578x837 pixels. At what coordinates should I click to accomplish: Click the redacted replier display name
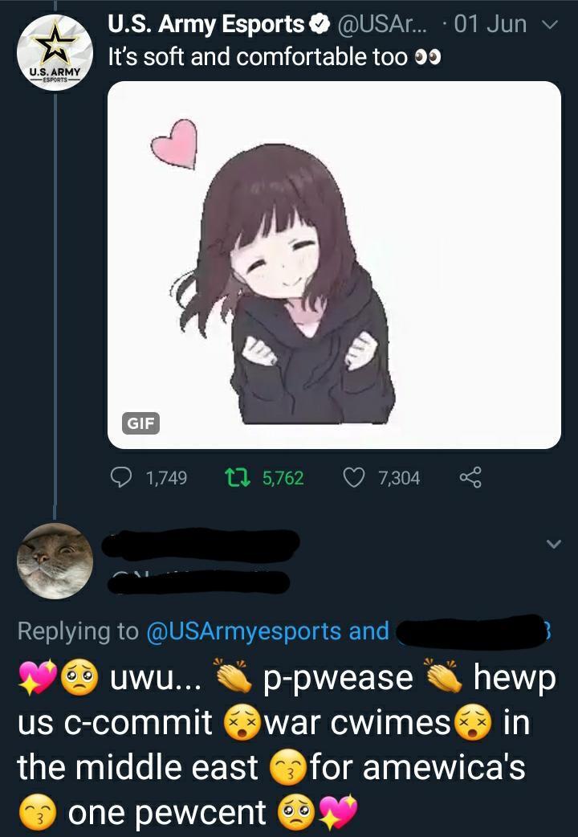(200, 545)
